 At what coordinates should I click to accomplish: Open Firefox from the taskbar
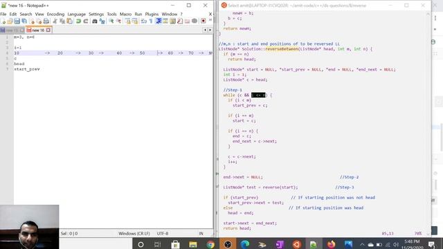[x=331, y=244]
